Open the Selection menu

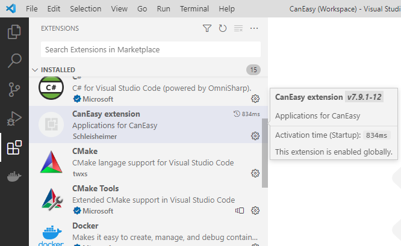click(85, 8)
